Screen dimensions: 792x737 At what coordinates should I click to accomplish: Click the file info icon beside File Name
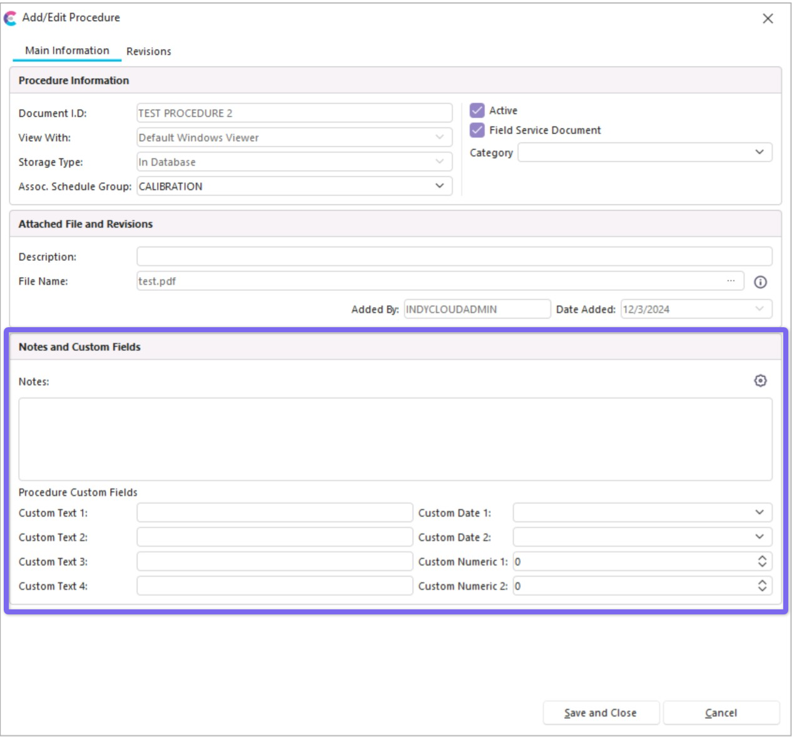(x=760, y=282)
